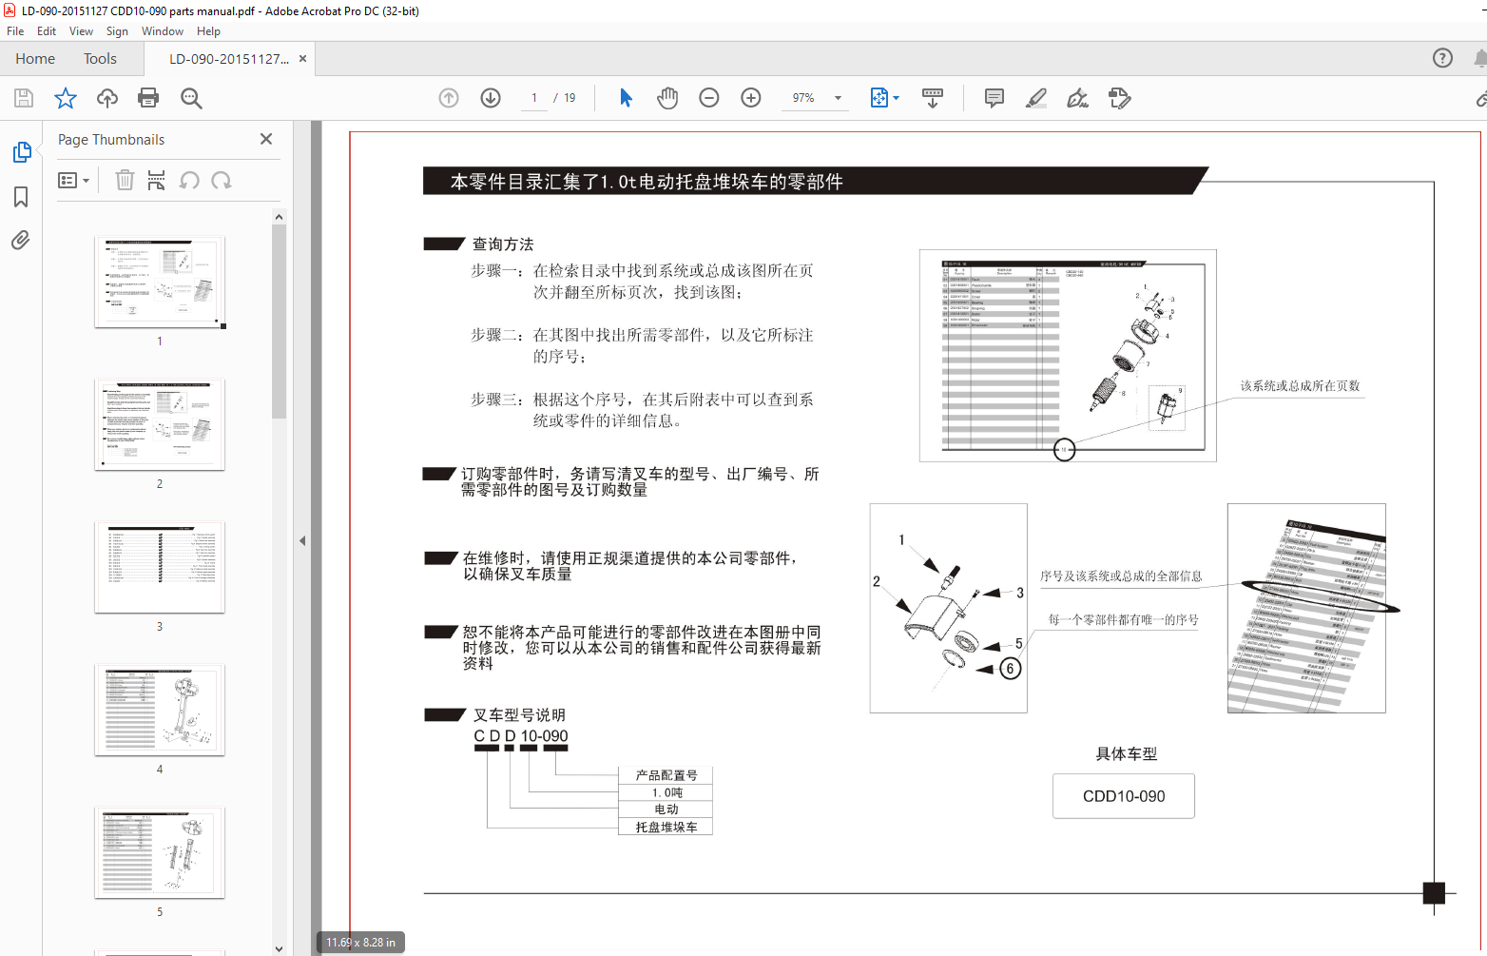Open the Sign document tool
1487x956 pixels.
point(1078,98)
